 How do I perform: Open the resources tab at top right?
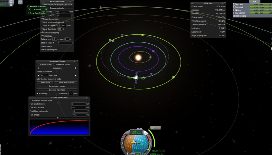click(x=254, y=1)
